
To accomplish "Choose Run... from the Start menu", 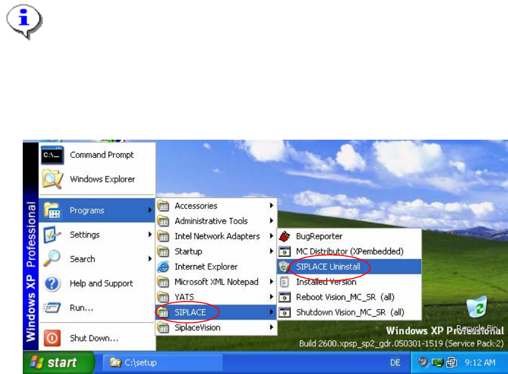I will click(x=97, y=308).
